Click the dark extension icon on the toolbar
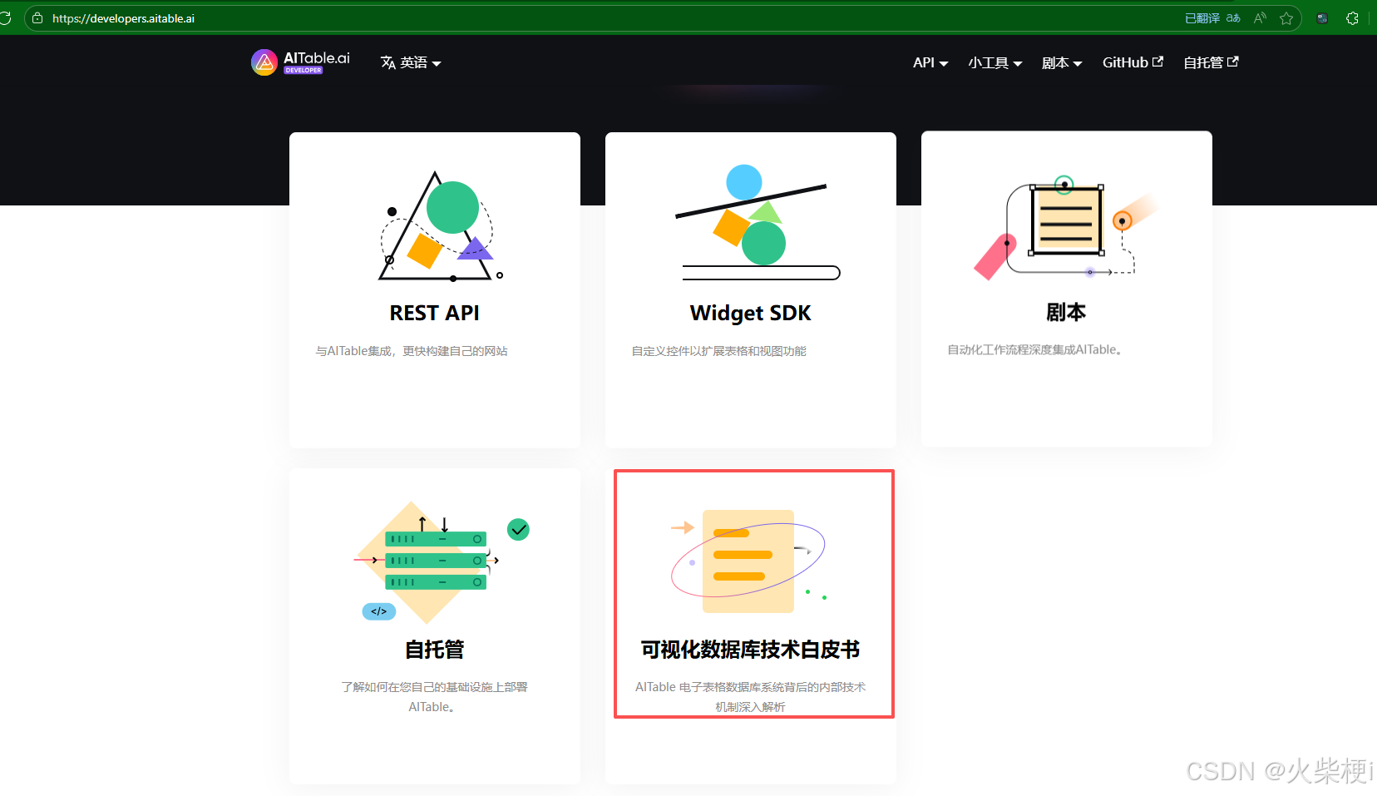 (1322, 17)
